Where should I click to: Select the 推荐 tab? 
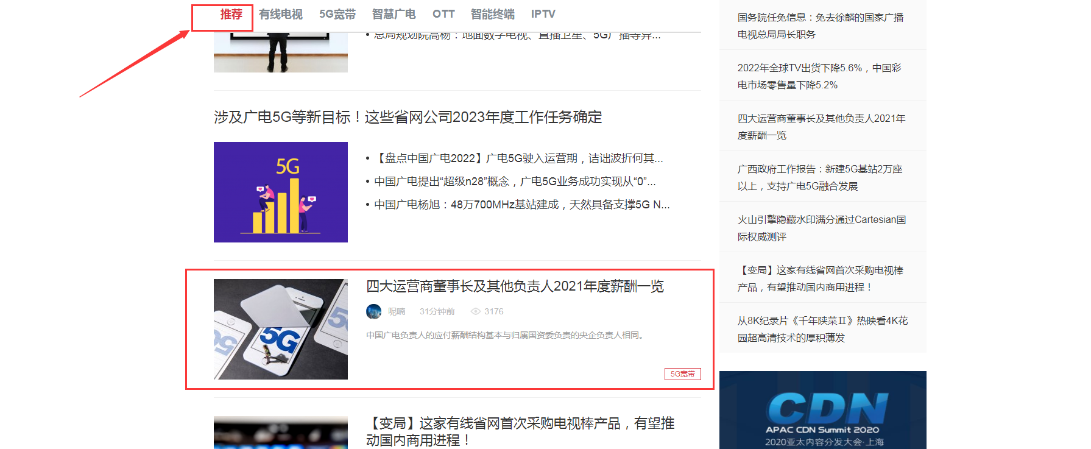pos(231,15)
